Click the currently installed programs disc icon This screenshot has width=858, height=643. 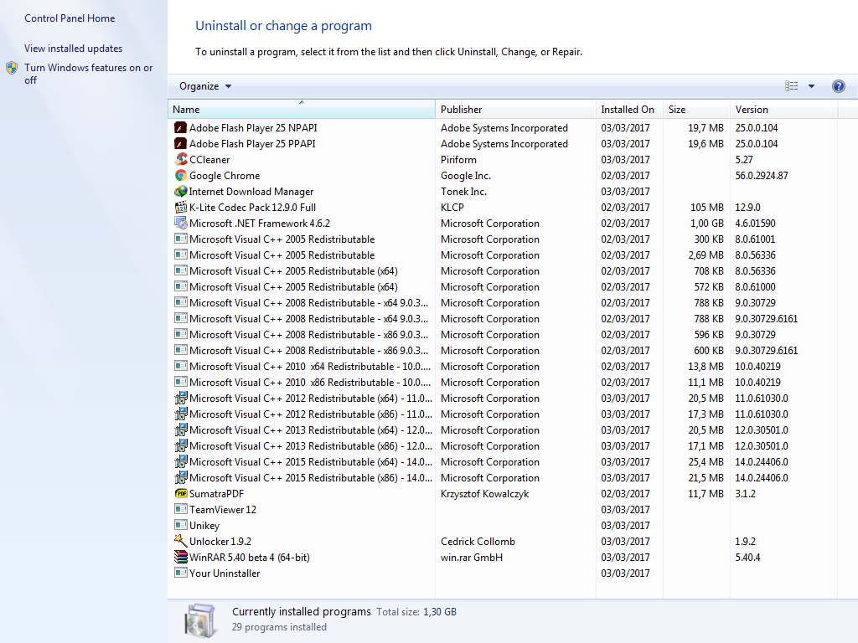pos(200,620)
